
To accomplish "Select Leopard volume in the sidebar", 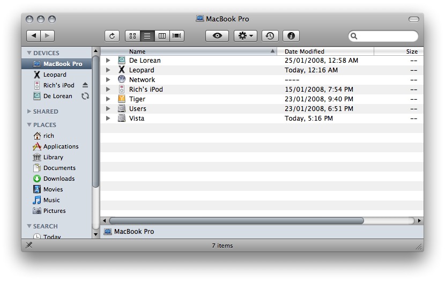I will coord(56,75).
